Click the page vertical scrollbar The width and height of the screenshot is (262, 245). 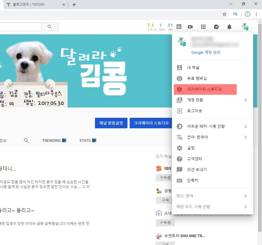[260, 128]
